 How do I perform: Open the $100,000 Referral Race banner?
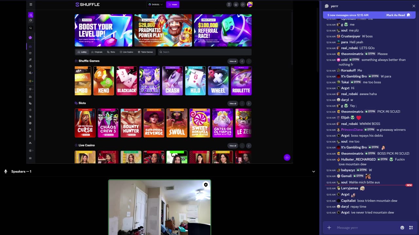point(223,30)
